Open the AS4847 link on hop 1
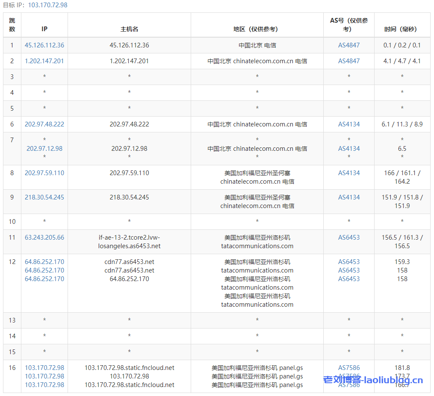This screenshot has width=434, height=396. [348, 45]
